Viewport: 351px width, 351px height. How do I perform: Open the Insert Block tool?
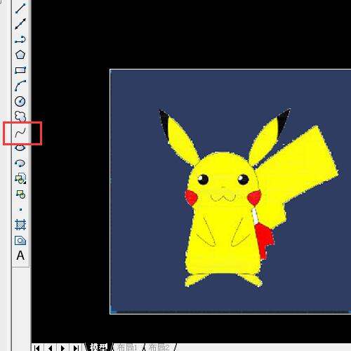[x=20, y=178]
